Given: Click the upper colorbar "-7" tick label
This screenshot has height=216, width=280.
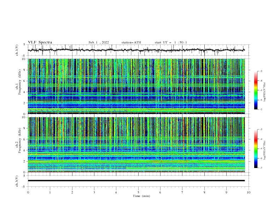Looking at the screenshot, I should tap(261, 109).
